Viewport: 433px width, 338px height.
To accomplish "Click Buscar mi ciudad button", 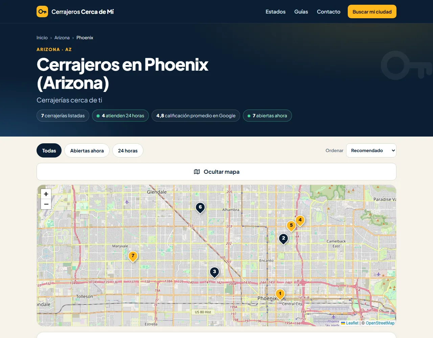I will 372,11.
